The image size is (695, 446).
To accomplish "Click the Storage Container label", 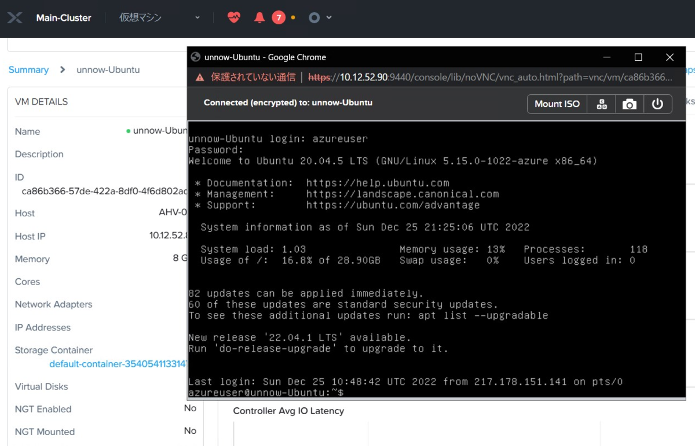I will point(54,350).
